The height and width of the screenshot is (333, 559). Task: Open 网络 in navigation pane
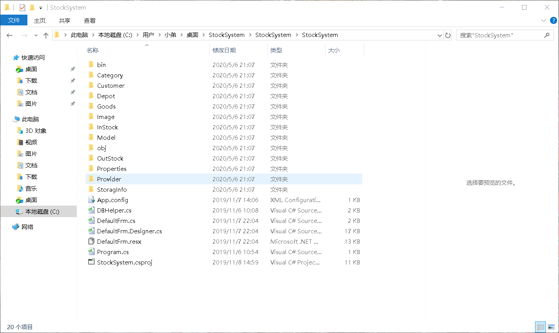tap(27, 227)
